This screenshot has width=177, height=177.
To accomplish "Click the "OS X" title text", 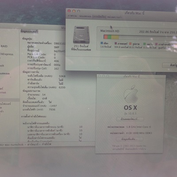I will pos(131,108).
